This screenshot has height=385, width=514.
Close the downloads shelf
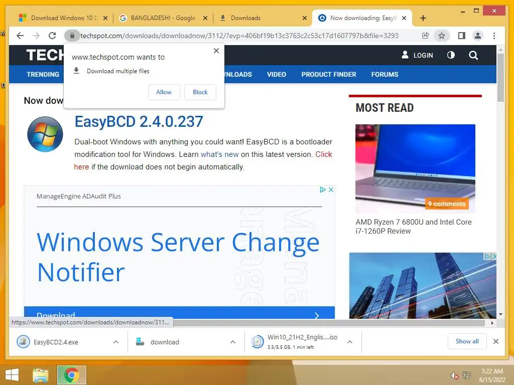click(x=496, y=341)
